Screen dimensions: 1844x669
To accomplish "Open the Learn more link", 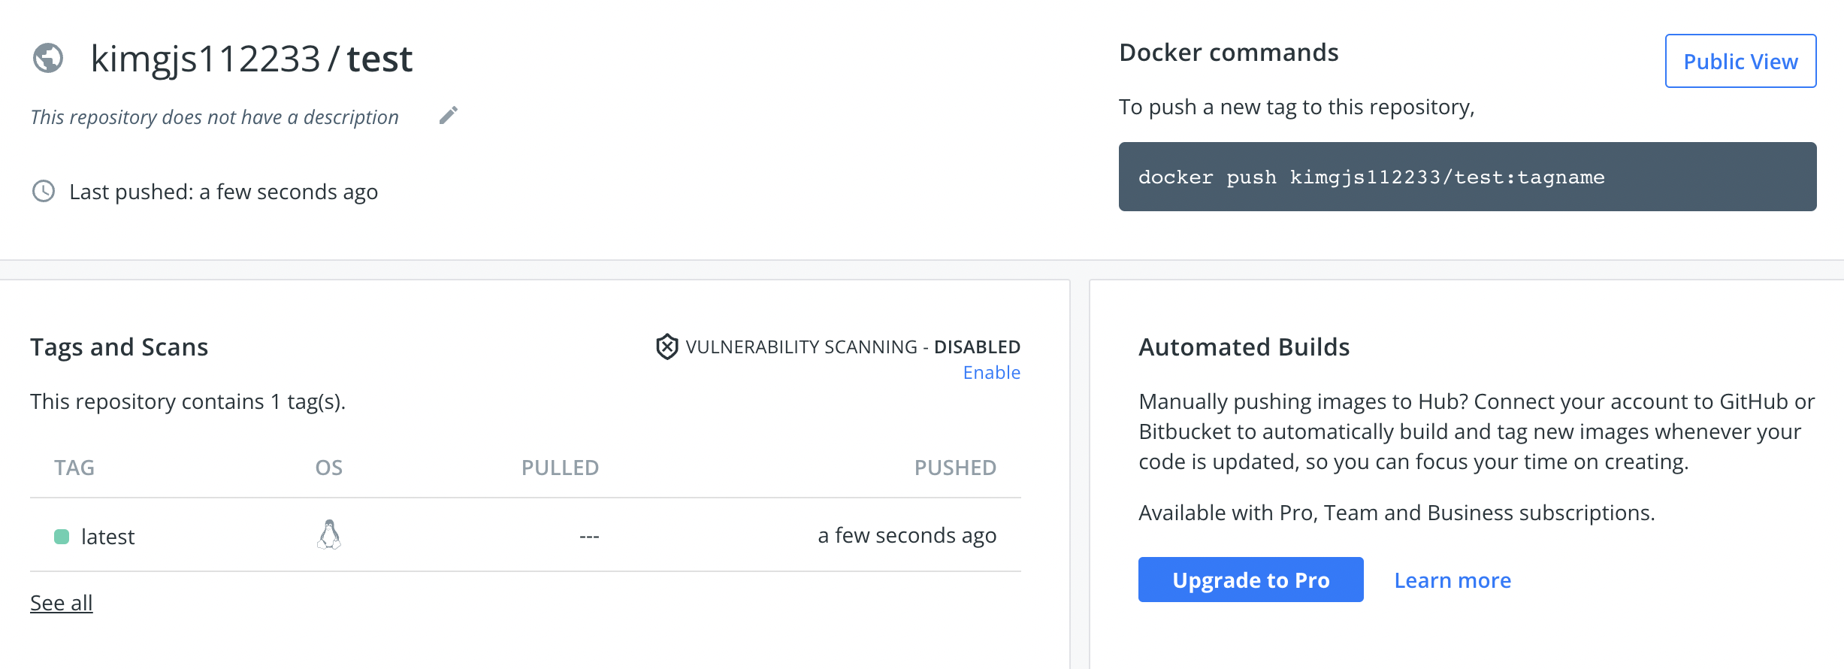I will coord(1453,580).
